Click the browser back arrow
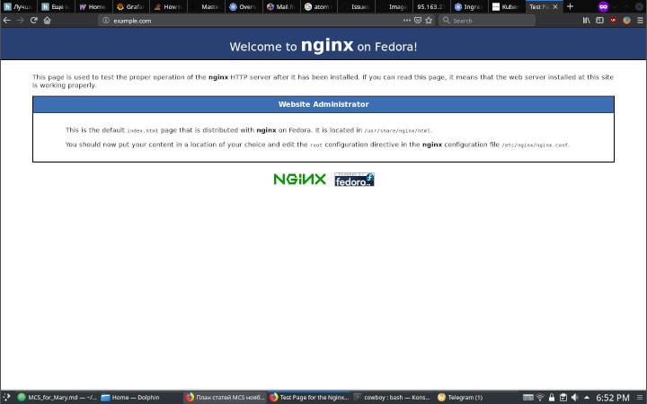 coord(7,20)
